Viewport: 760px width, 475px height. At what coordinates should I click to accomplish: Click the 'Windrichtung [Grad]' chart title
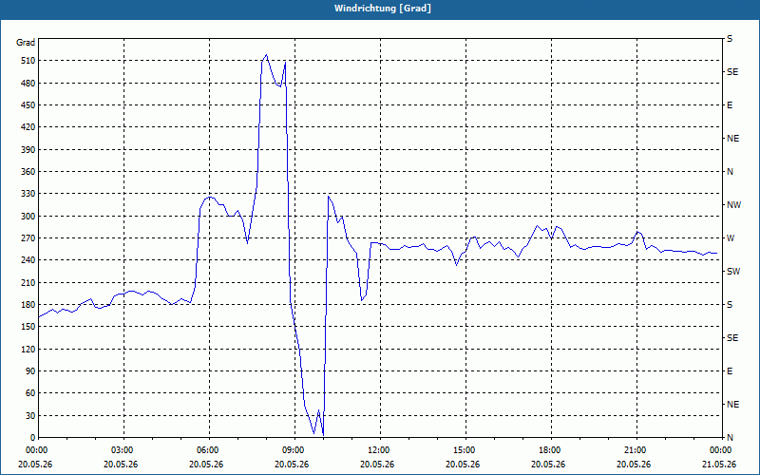point(383,9)
